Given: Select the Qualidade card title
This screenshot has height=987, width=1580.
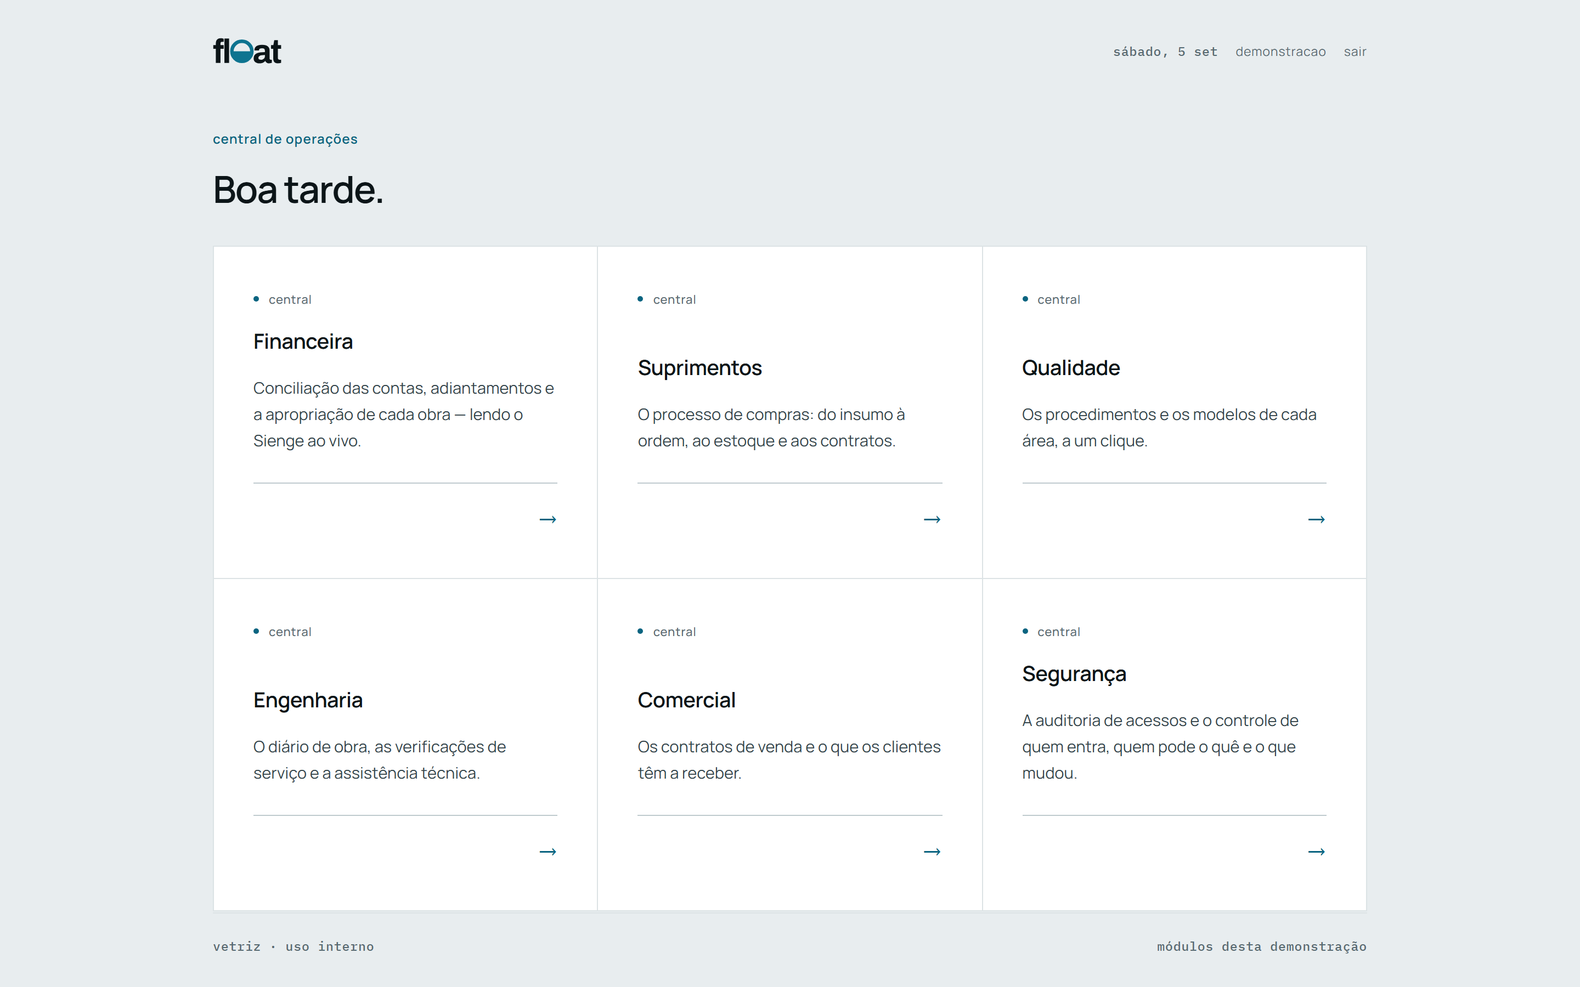Looking at the screenshot, I should [x=1071, y=368].
